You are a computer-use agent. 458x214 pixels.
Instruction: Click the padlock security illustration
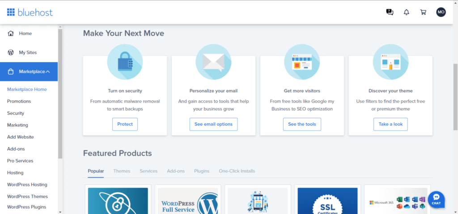pos(125,62)
